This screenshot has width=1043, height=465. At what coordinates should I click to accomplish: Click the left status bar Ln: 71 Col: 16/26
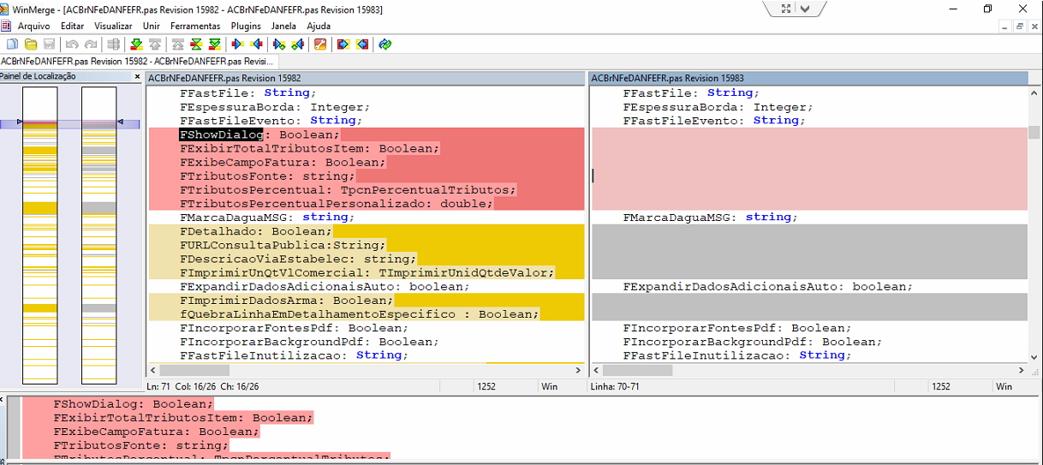[x=202, y=387]
